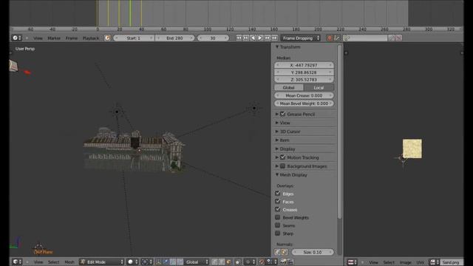Uncheck the Edges overlay checkbox

tap(278, 194)
